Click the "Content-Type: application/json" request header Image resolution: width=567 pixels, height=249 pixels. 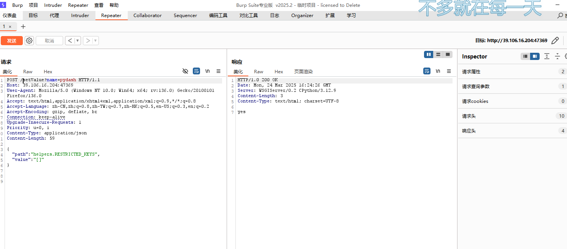47,133
